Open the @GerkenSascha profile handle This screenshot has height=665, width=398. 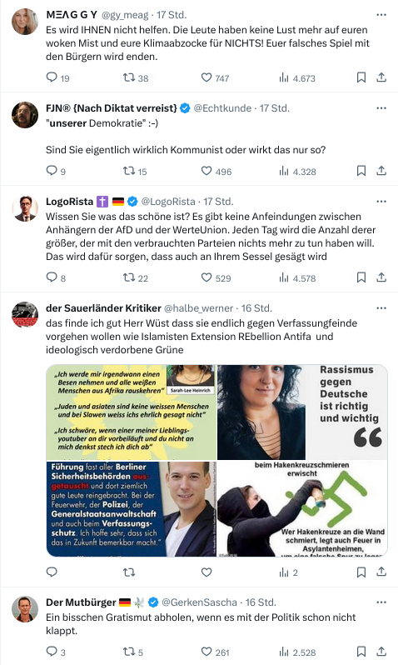point(200,602)
